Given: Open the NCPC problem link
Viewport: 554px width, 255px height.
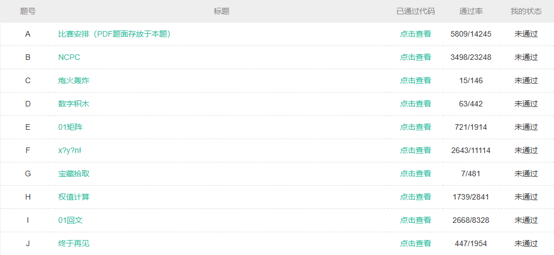Looking at the screenshot, I should 69,57.
